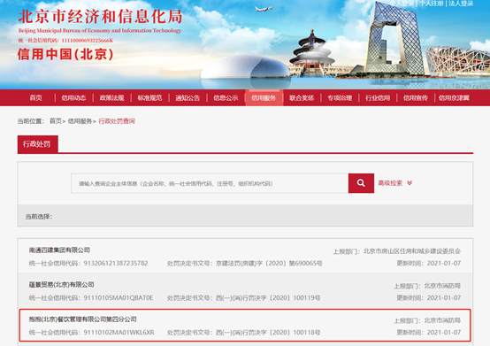This screenshot has width=490, height=346.
Task: Expand 高级检索 advanced search chevron
Action: coord(410,183)
